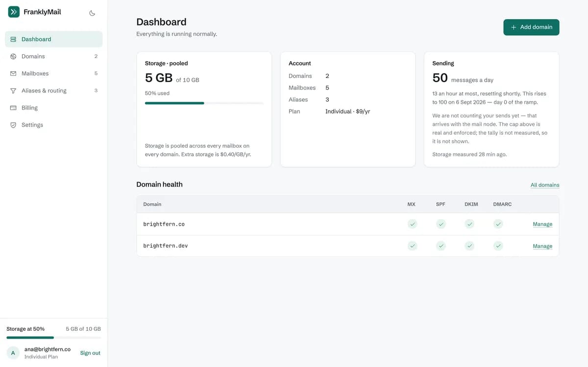588x367 pixels.
Task: Click ana@brightfern.co account email
Action: point(48,349)
